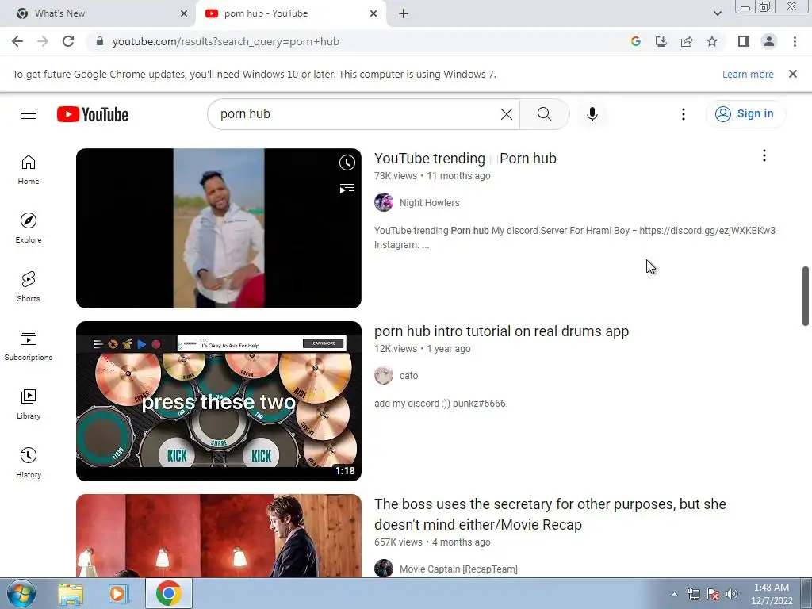Open the YouTube hamburger guide menu
This screenshot has height=609, width=812.
tap(29, 114)
